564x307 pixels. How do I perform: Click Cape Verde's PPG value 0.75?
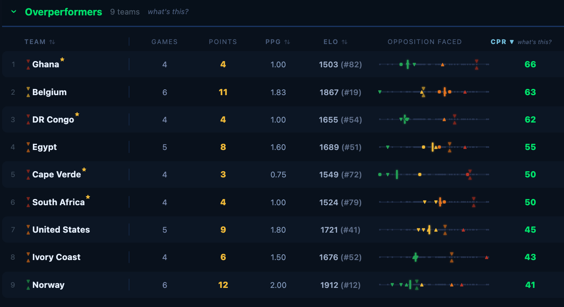(x=278, y=174)
